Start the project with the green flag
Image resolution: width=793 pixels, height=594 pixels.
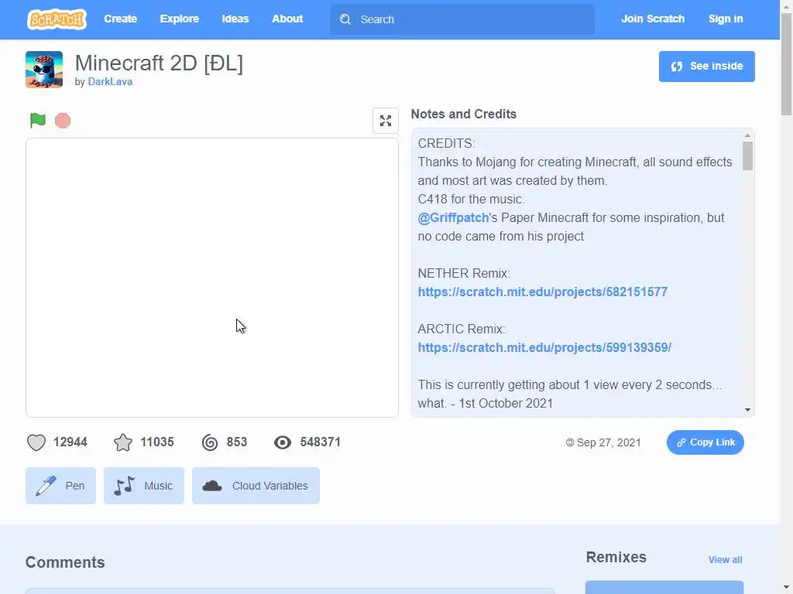coord(37,120)
